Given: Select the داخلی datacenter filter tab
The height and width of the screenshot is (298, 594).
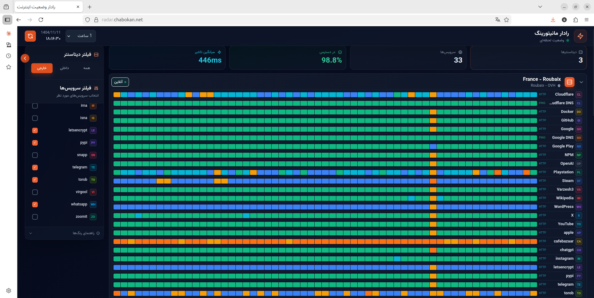Looking at the screenshot, I should pos(64,68).
